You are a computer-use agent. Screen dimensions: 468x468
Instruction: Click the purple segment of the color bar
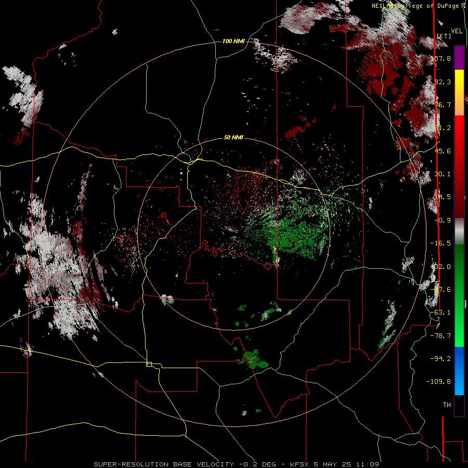coord(459,58)
